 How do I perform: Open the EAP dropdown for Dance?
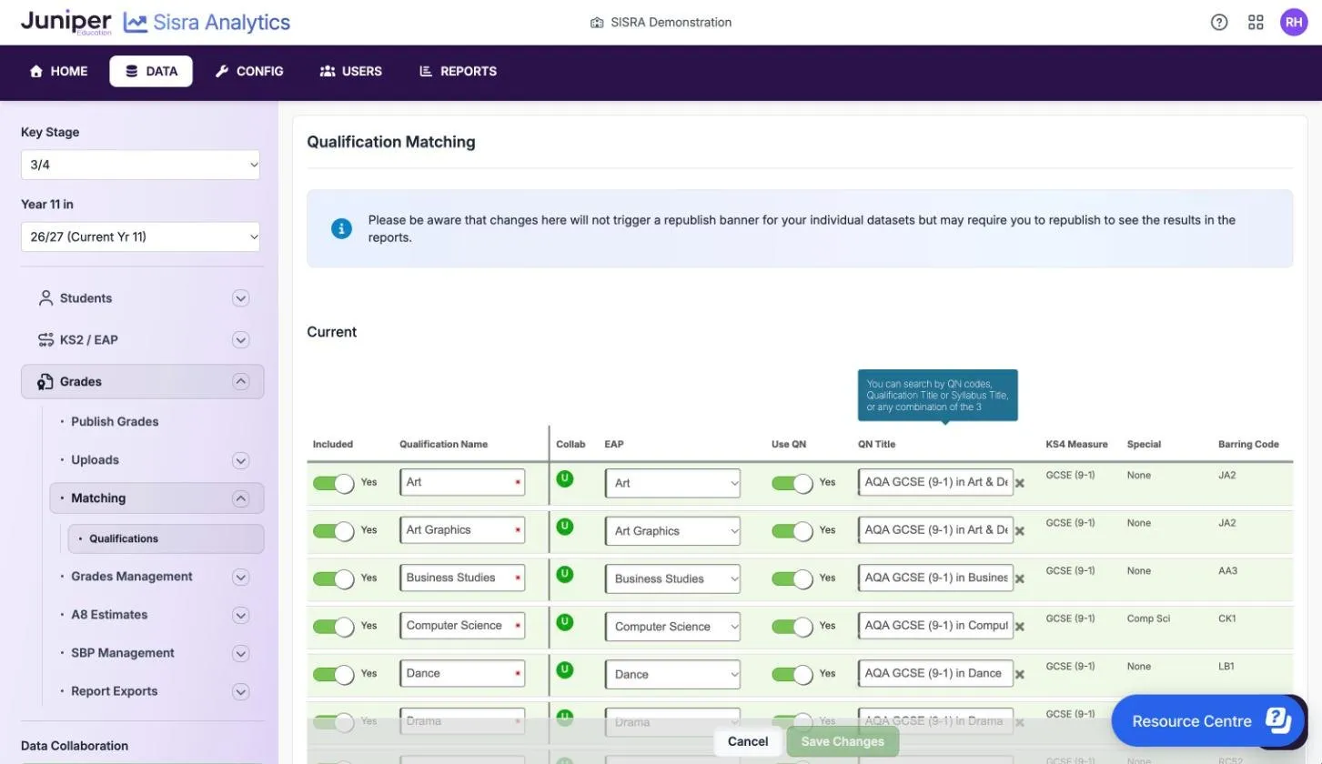point(672,675)
